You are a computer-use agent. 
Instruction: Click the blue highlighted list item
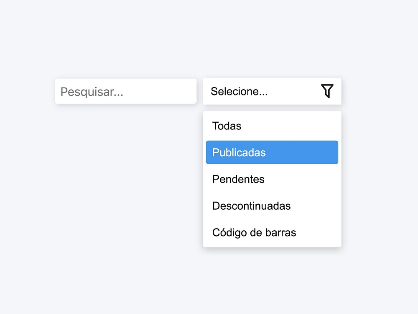tap(272, 152)
